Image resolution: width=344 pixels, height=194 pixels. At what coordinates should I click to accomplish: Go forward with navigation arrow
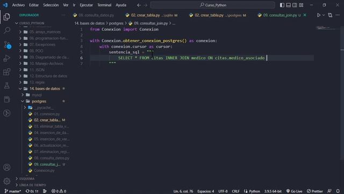[146, 5]
